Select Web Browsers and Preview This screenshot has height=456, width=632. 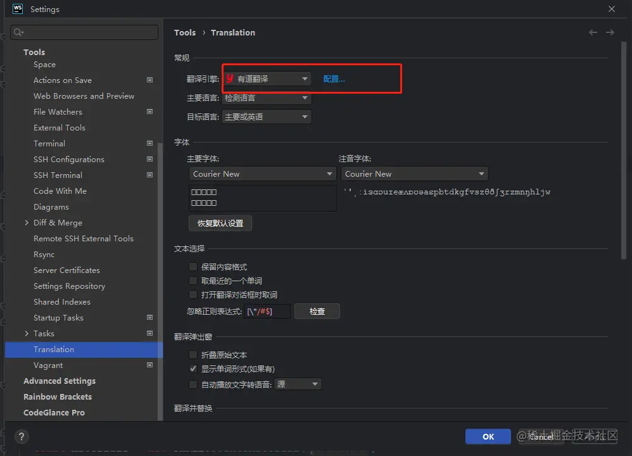click(84, 96)
